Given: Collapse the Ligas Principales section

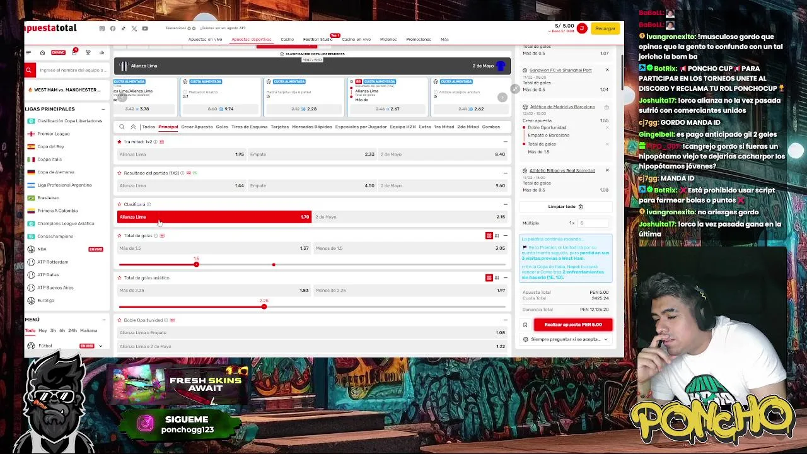Looking at the screenshot, I should [103, 109].
